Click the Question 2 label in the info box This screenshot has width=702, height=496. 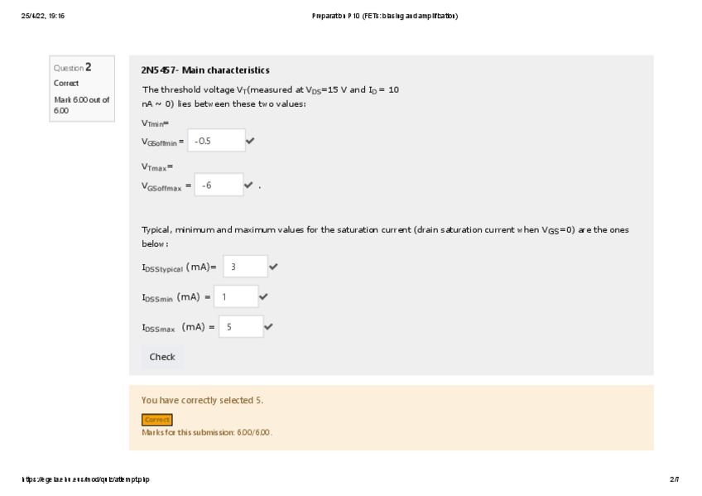coord(73,68)
